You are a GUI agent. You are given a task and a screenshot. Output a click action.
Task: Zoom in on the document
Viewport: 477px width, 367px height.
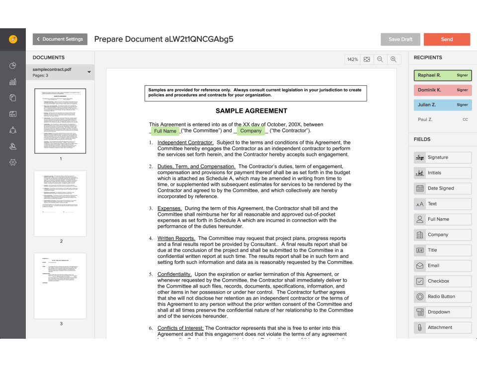(x=394, y=59)
